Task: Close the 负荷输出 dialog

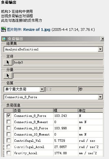Action: (102, 39)
